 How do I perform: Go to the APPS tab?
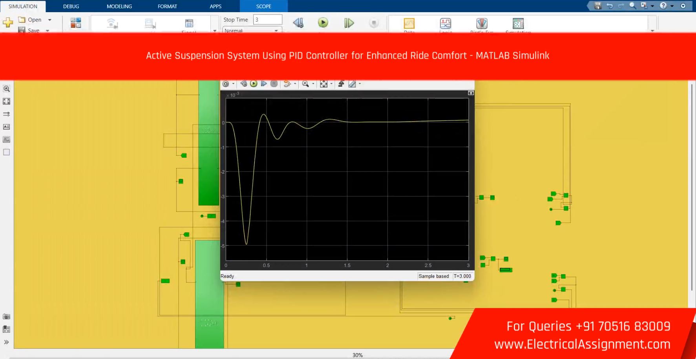point(216,6)
